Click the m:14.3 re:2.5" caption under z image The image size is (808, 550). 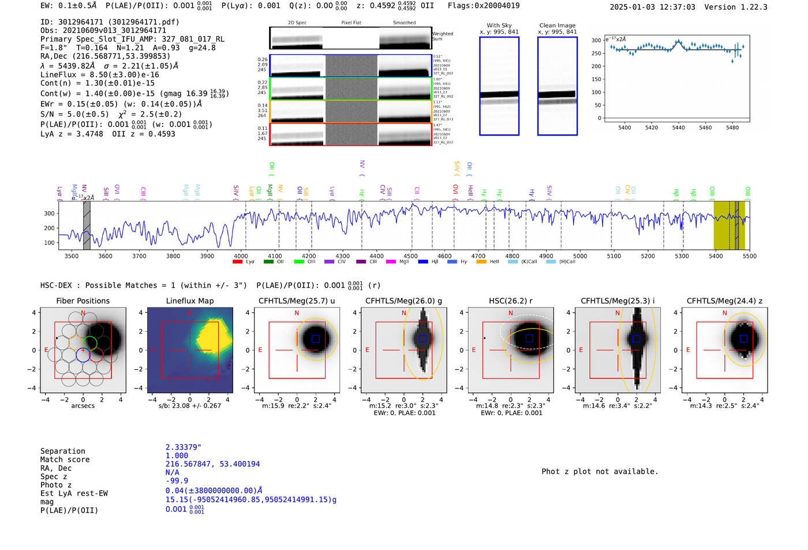pyautogui.click(x=725, y=406)
